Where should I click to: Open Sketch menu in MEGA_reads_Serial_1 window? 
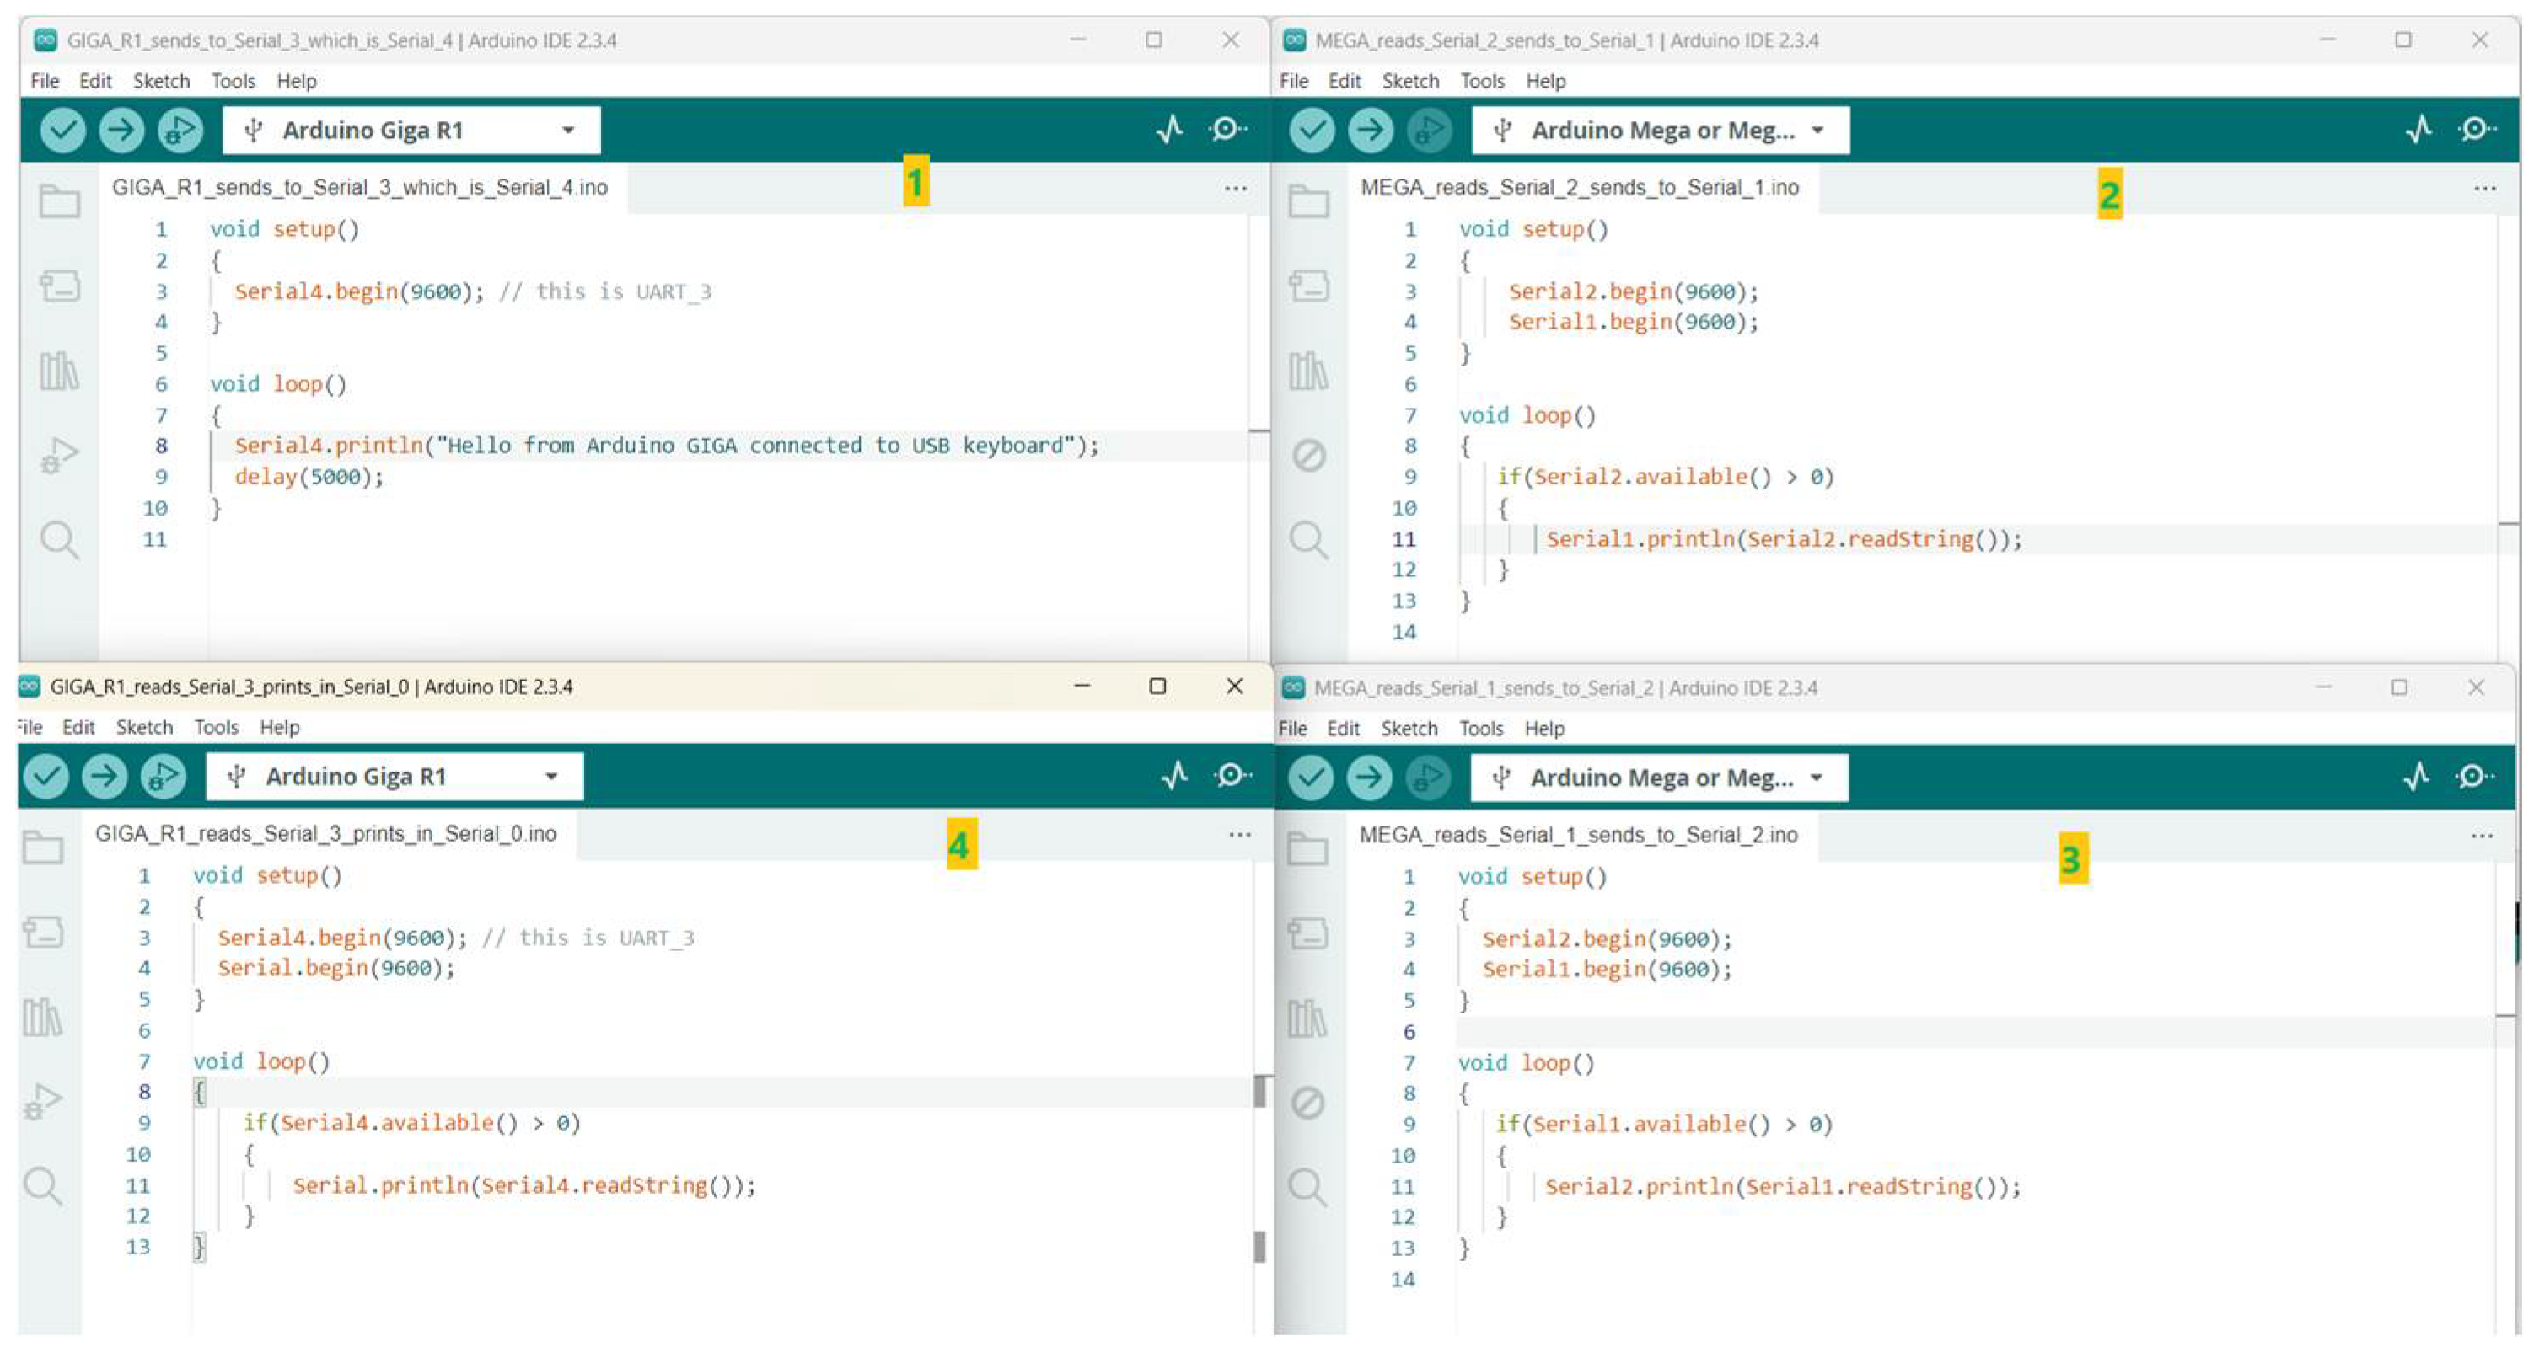click(x=1409, y=728)
